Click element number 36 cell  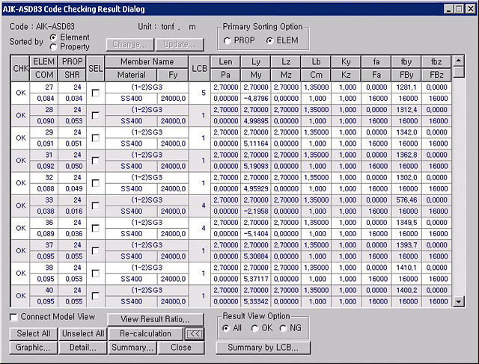tap(44, 223)
